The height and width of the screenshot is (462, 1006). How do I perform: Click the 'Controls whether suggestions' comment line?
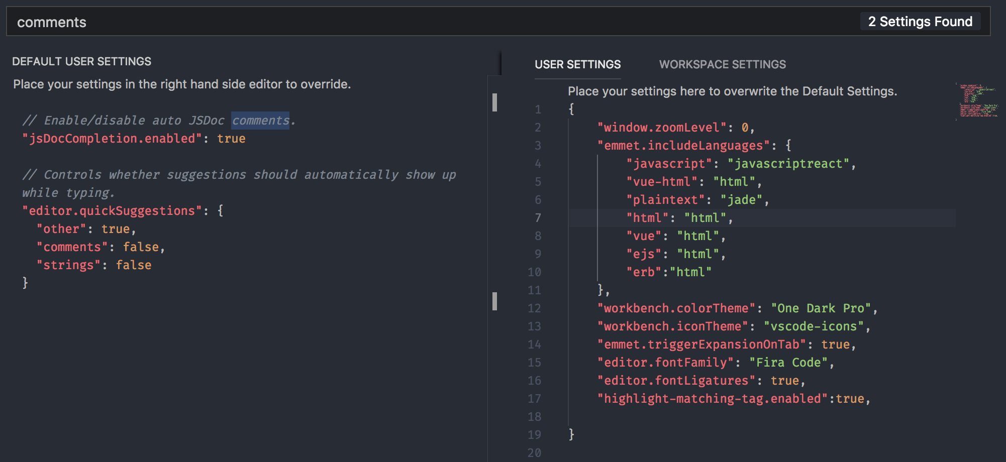[x=239, y=175]
